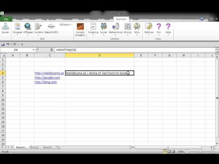Open the Strings utilities
The image size is (219, 164).
point(127,29)
